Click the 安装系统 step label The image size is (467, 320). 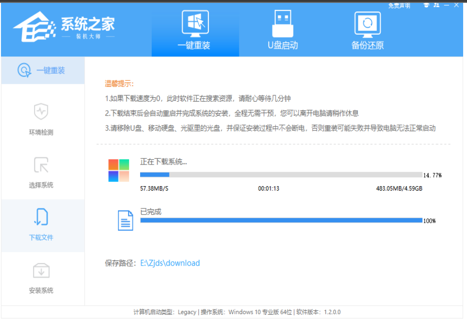point(41,291)
